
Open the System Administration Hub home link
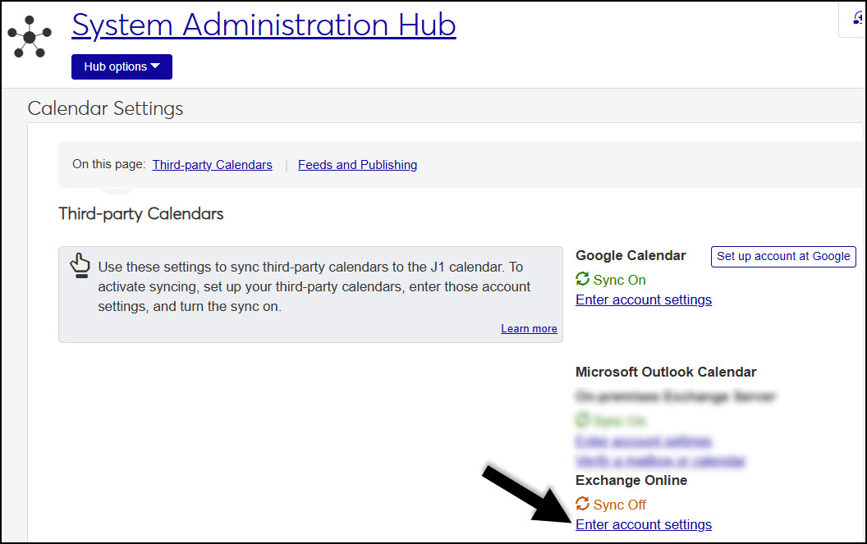coord(264,25)
